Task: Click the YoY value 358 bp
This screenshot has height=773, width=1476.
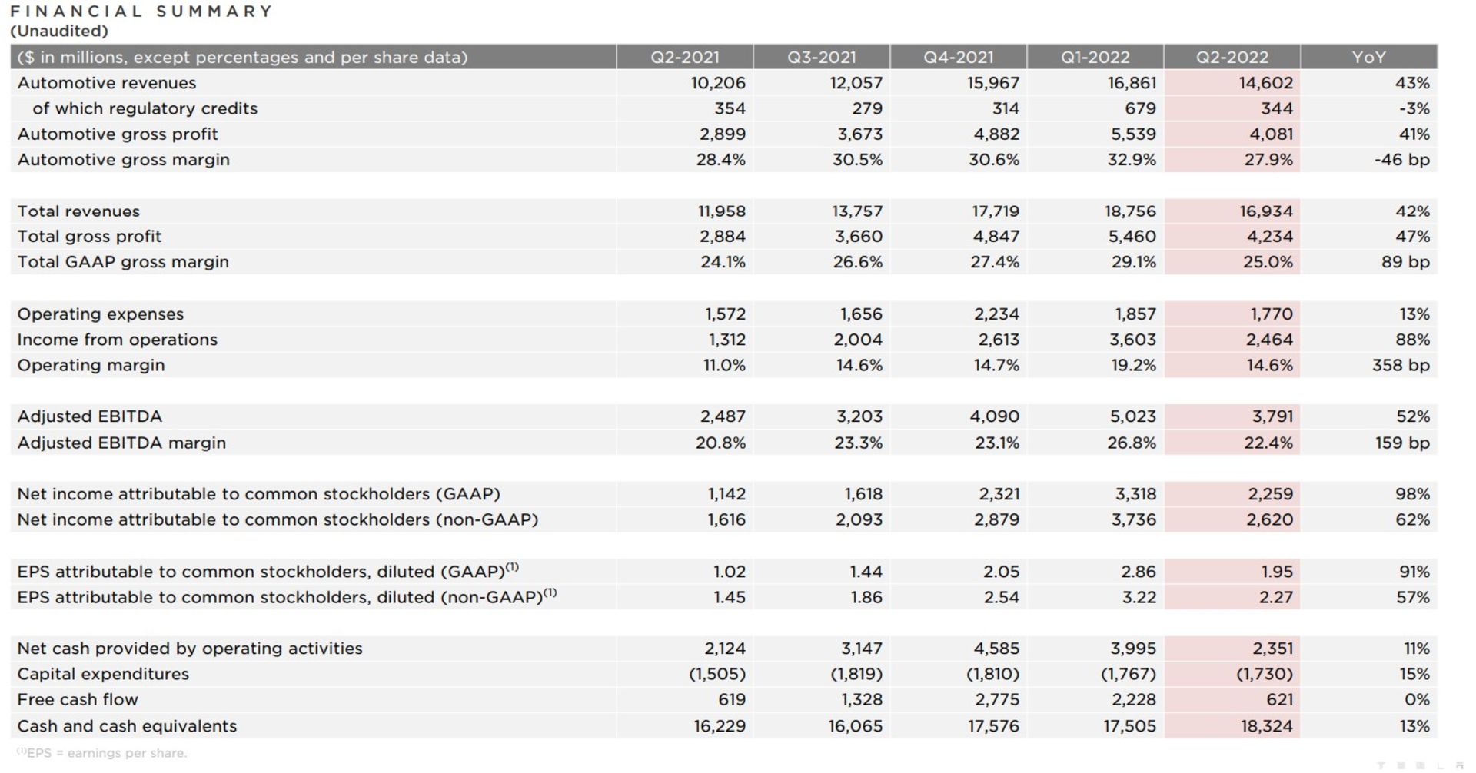Action: (x=1401, y=365)
